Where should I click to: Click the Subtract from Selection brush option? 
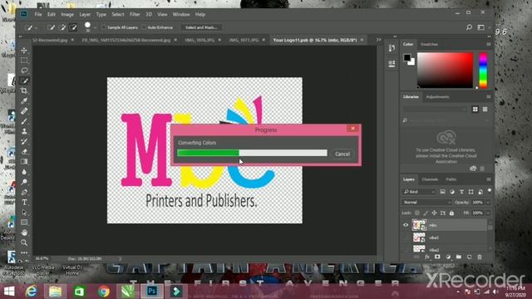click(x=73, y=27)
